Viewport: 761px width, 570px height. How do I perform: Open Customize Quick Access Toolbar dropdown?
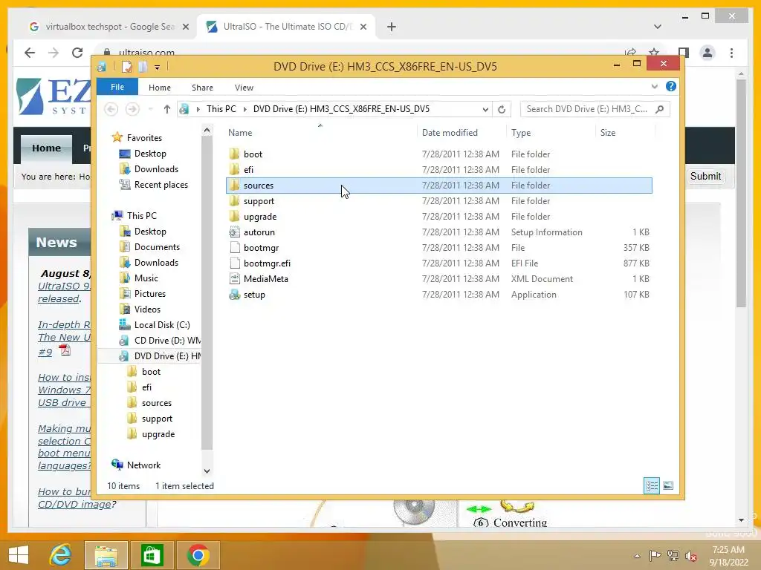point(158,68)
